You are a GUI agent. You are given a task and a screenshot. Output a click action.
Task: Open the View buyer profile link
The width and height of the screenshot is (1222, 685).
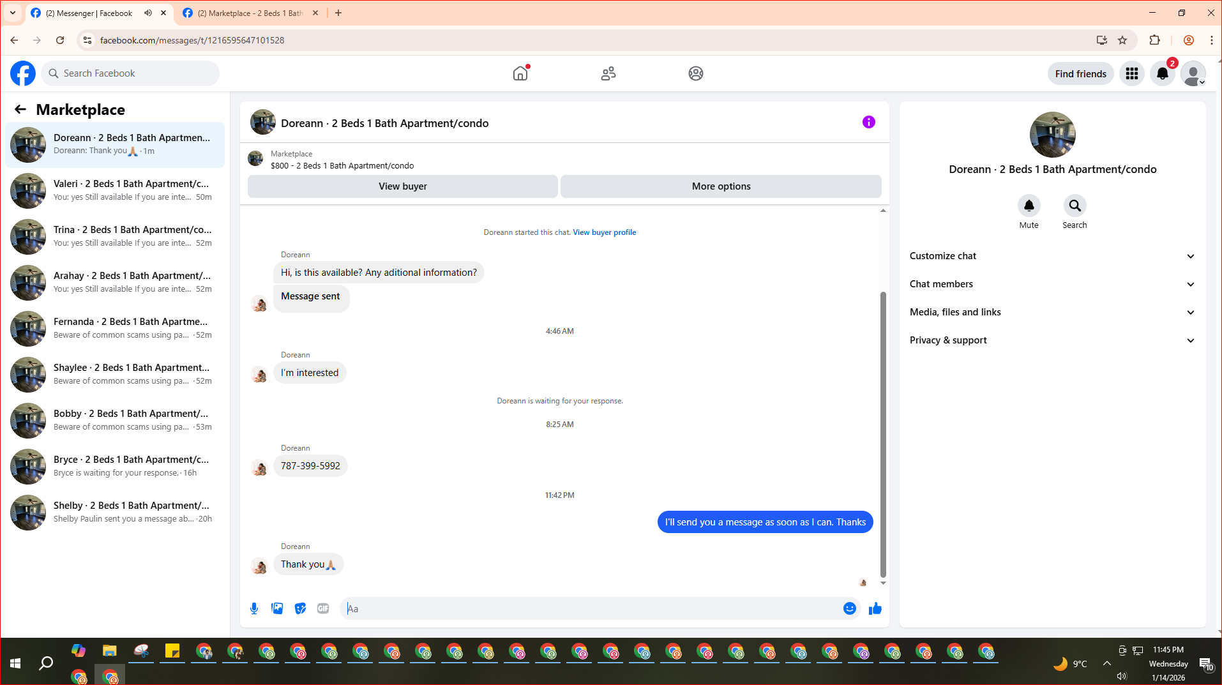605,232
